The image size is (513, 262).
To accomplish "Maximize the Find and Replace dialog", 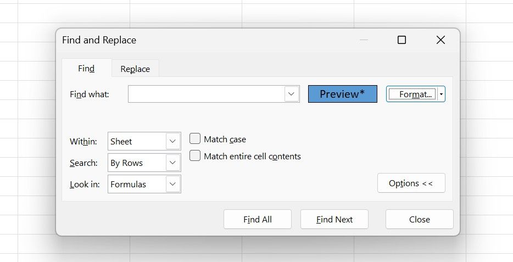I will 402,40.
